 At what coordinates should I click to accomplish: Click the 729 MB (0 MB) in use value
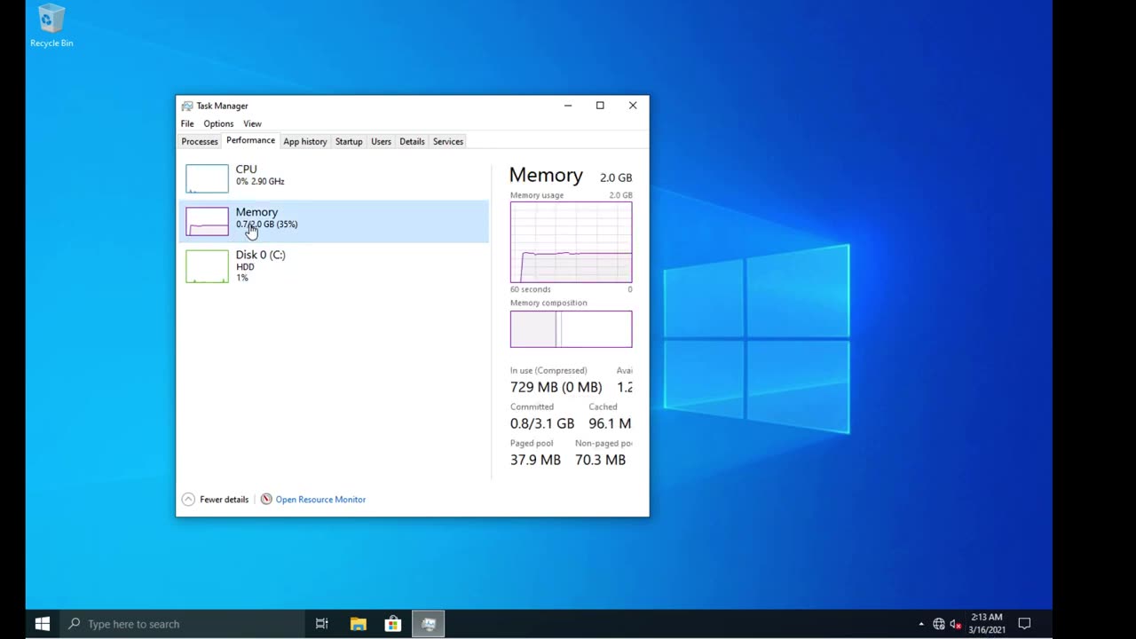point(556,387)
